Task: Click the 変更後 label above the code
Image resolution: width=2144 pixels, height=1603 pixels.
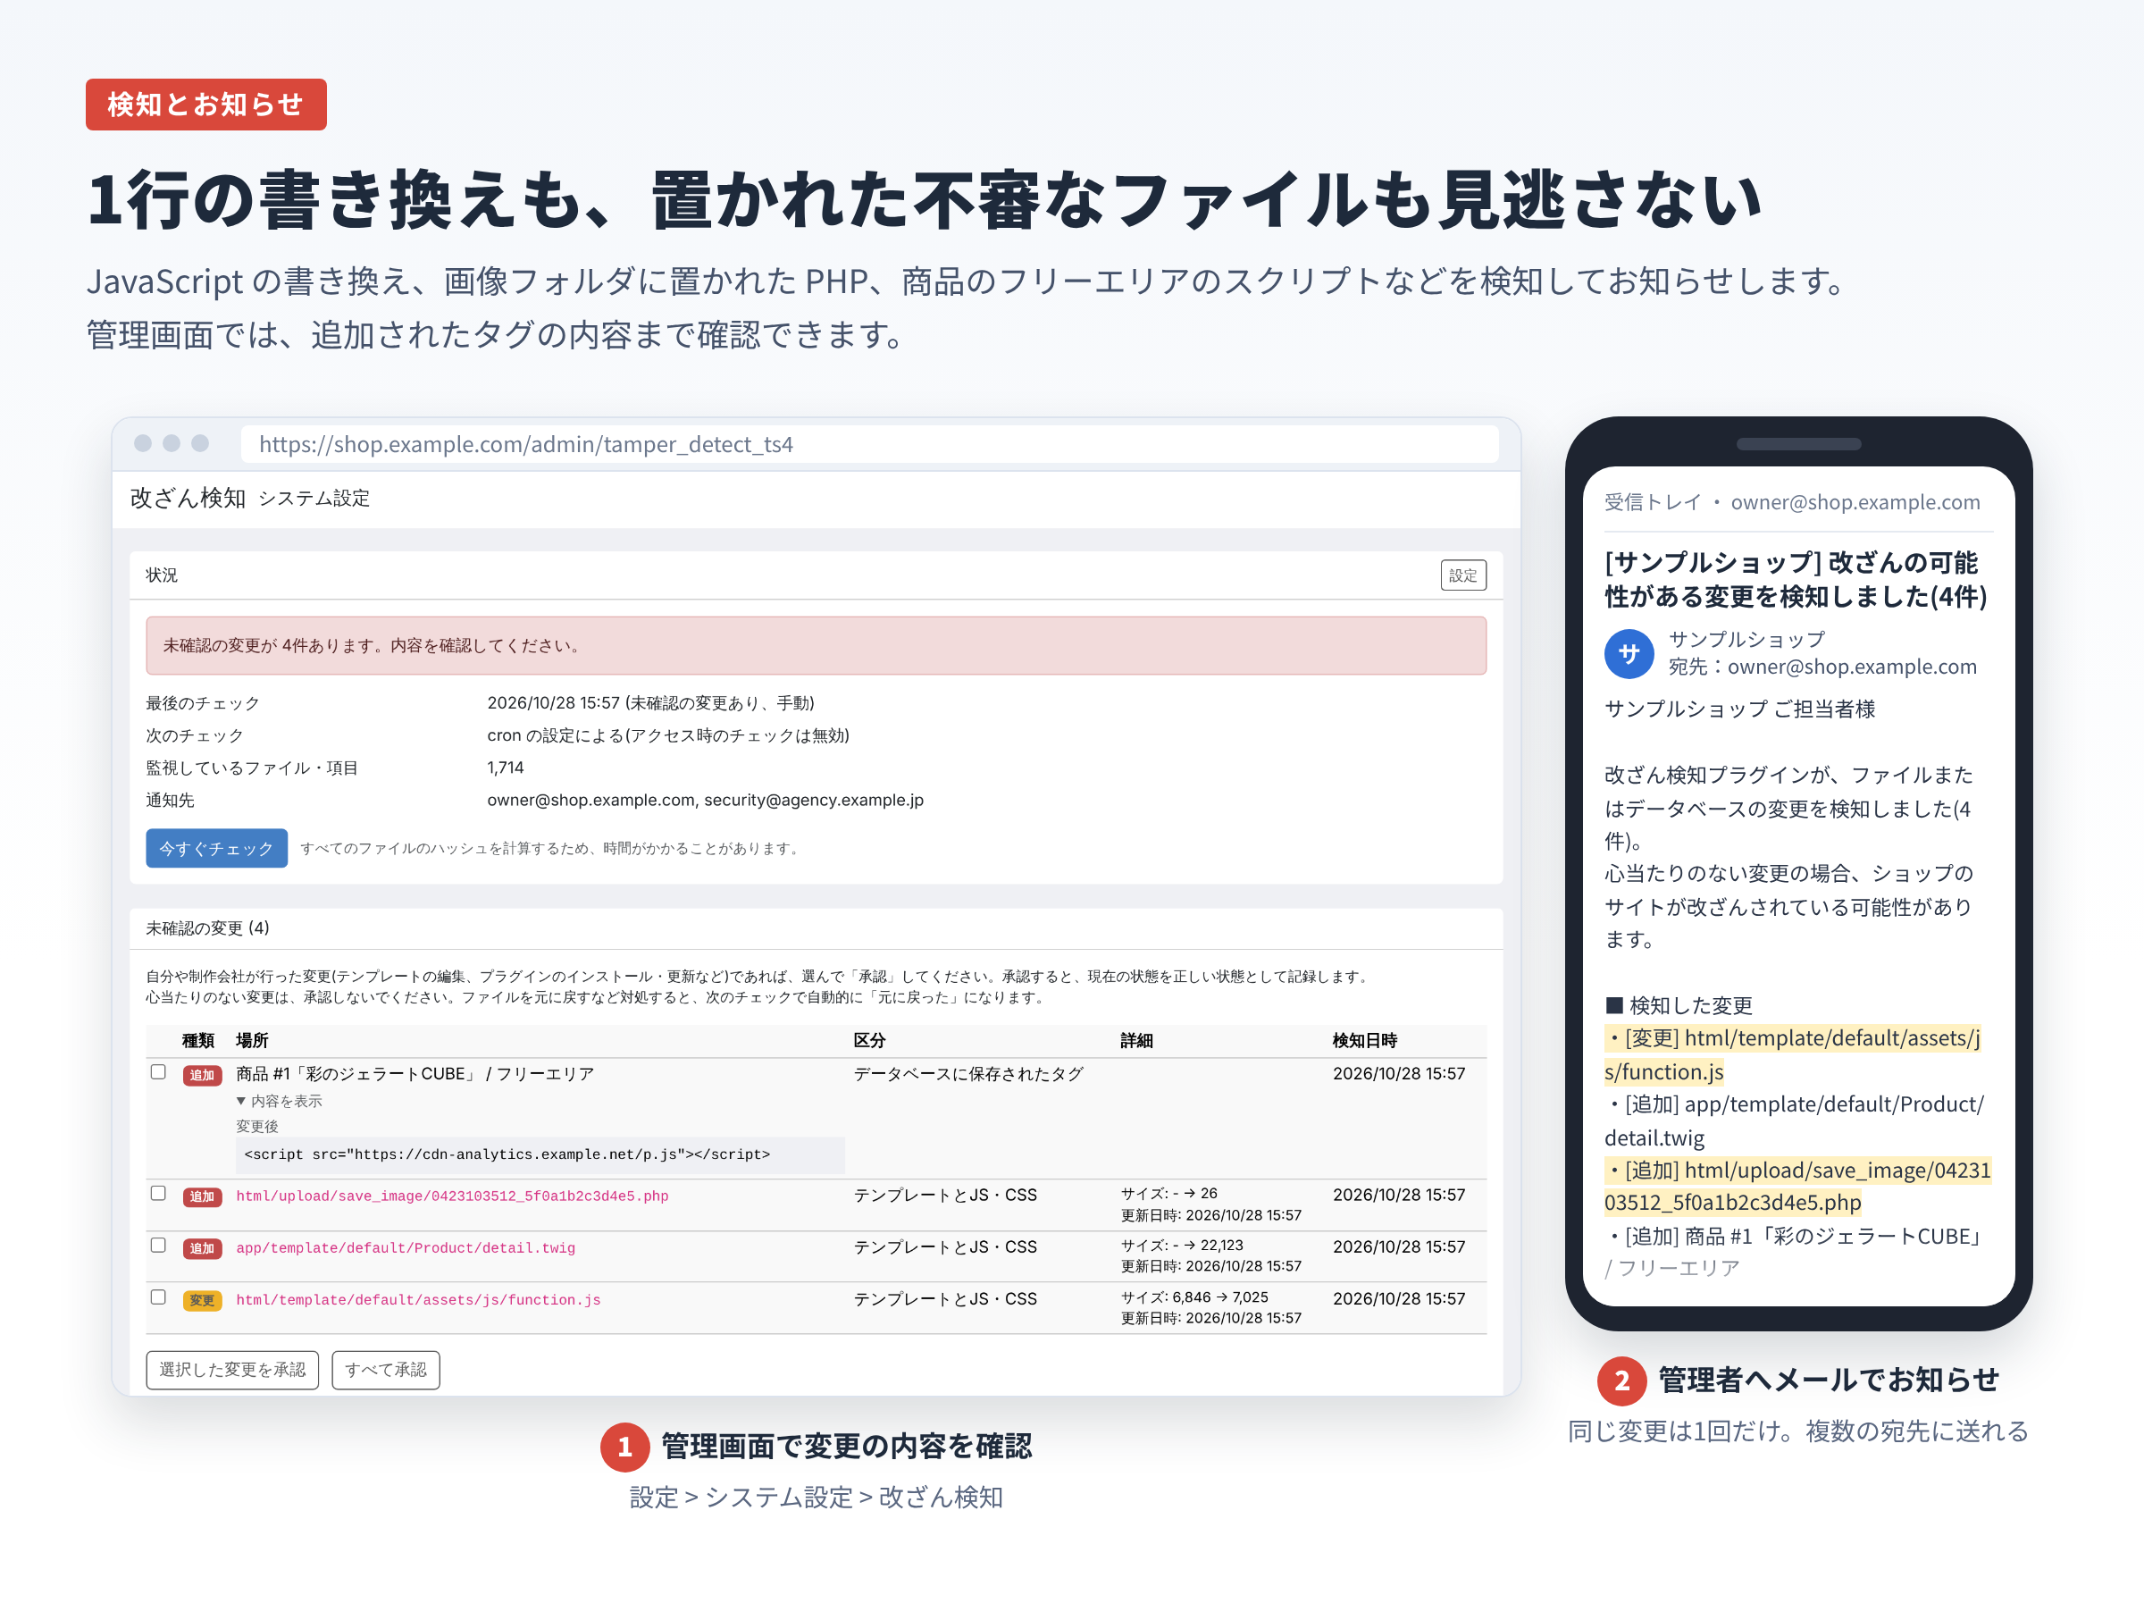Action: click(x=257, y=1126)
